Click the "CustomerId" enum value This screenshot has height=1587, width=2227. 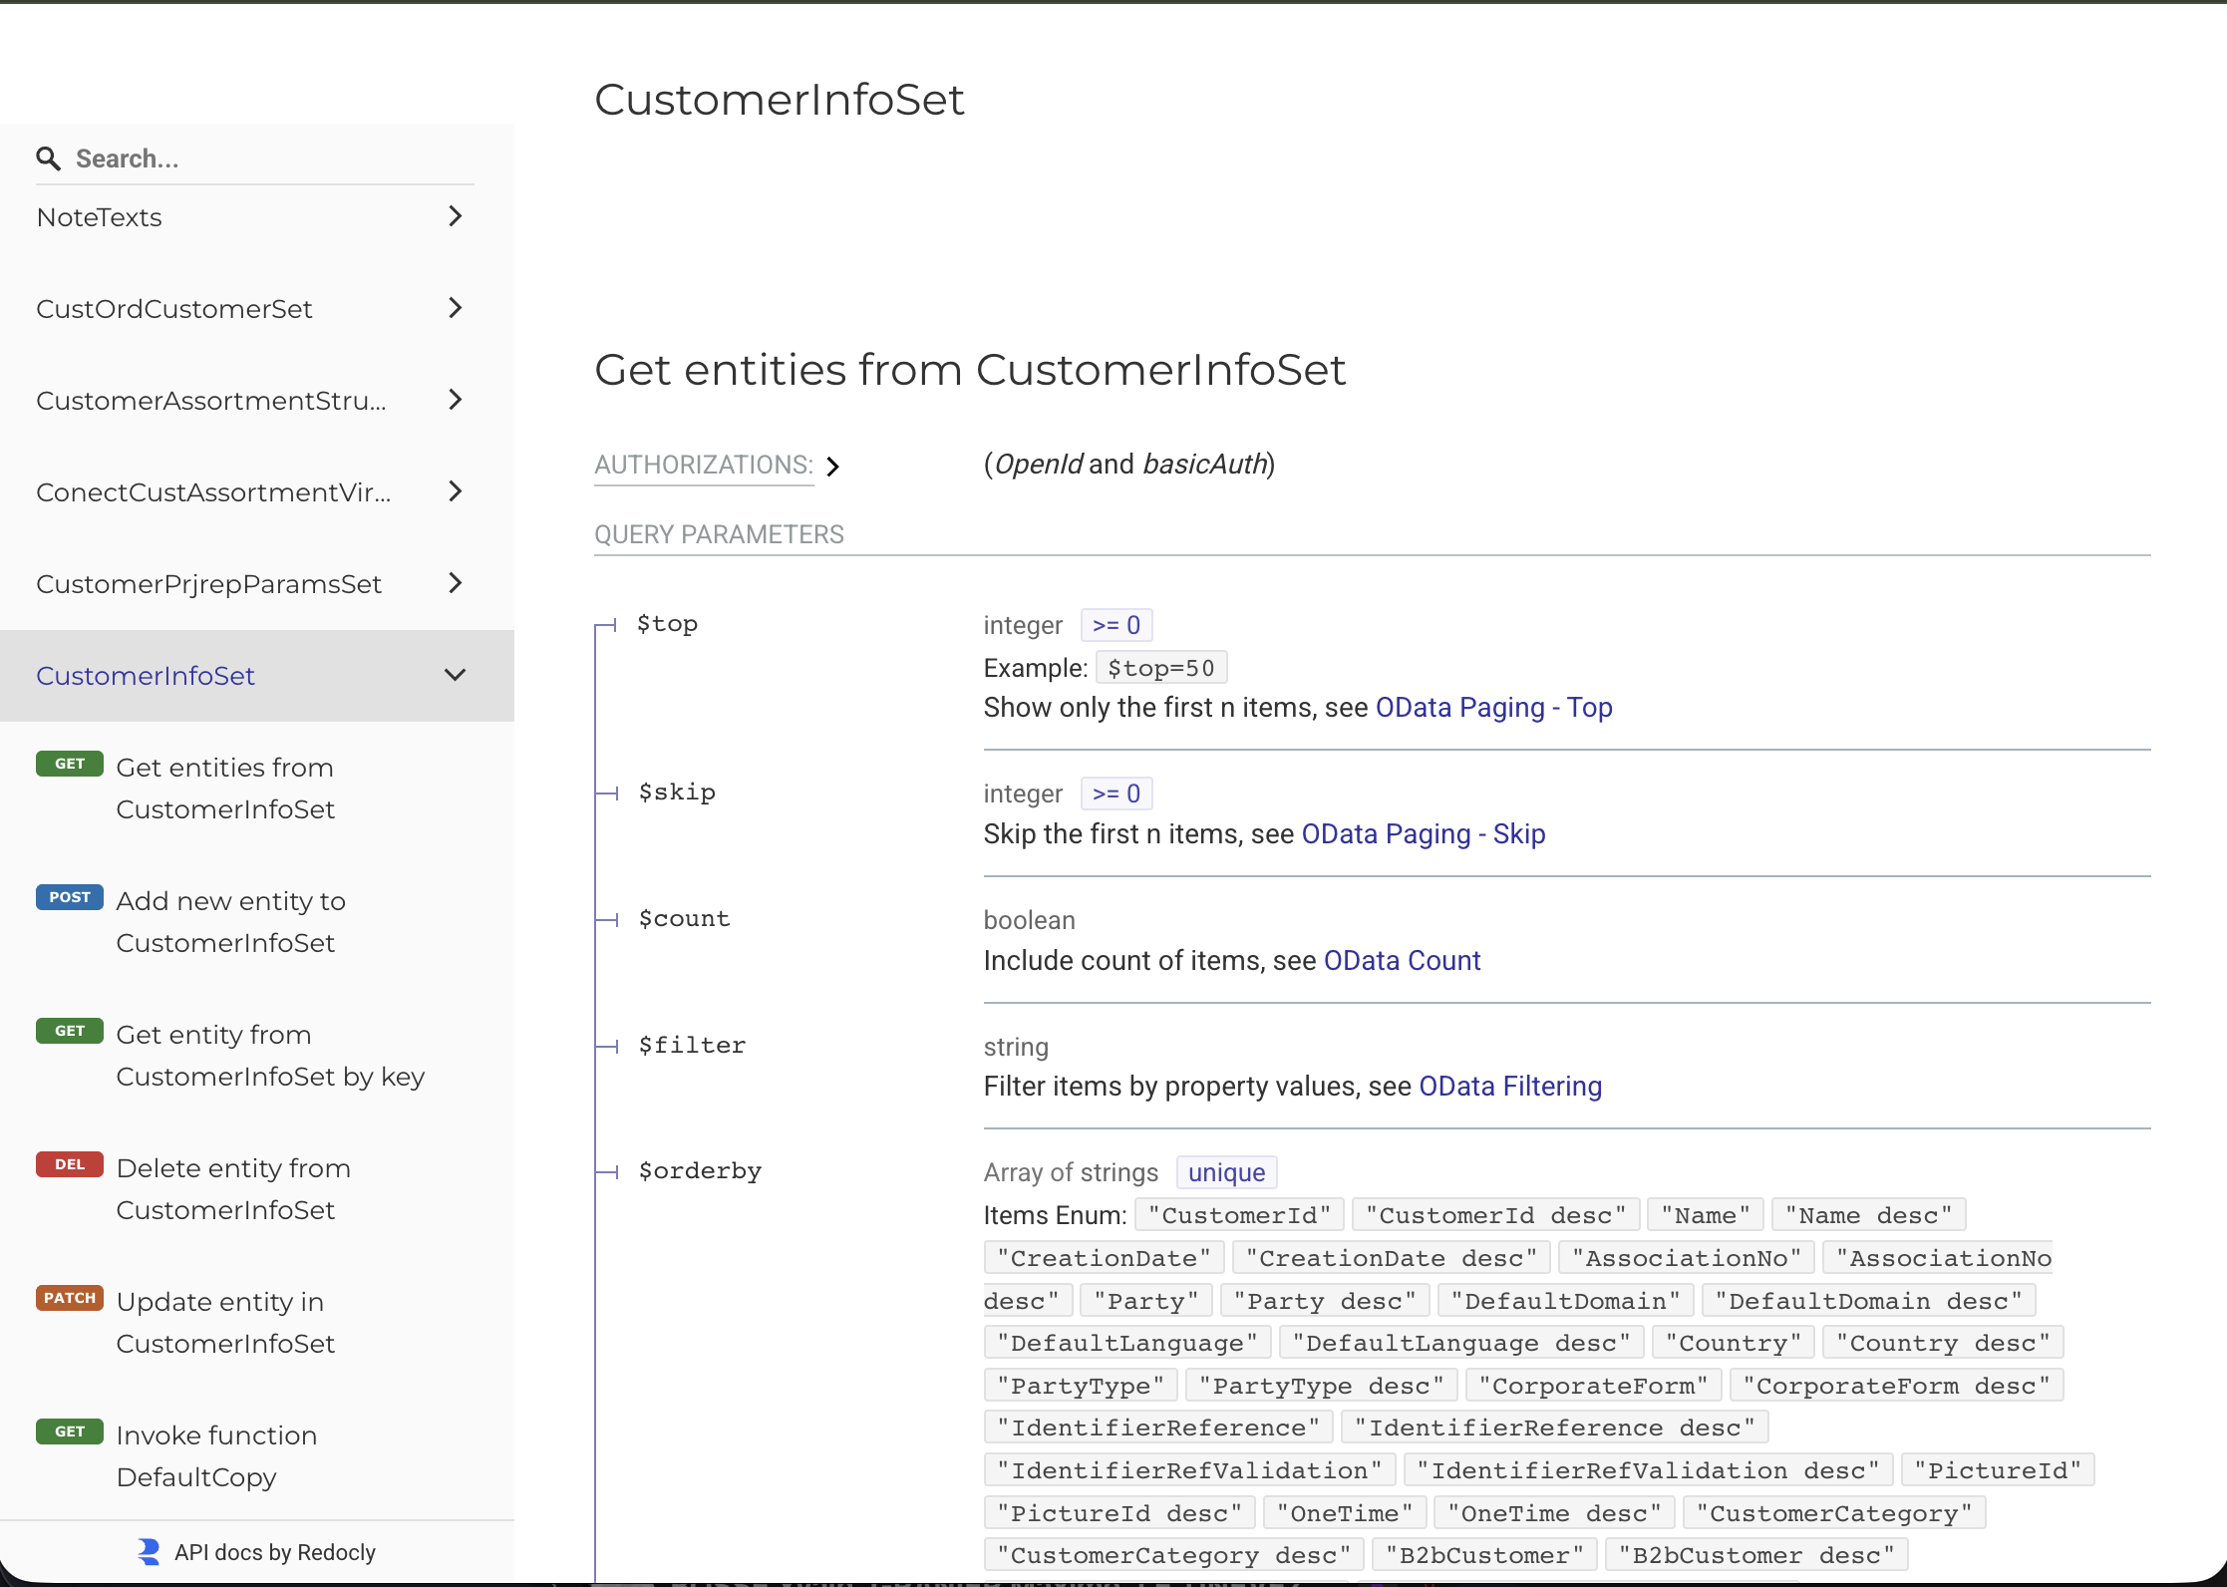point(1239,1215)
